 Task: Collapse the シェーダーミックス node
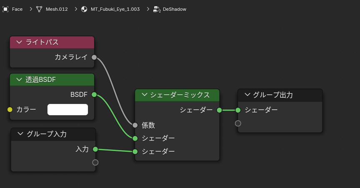[x=145, y=95]
